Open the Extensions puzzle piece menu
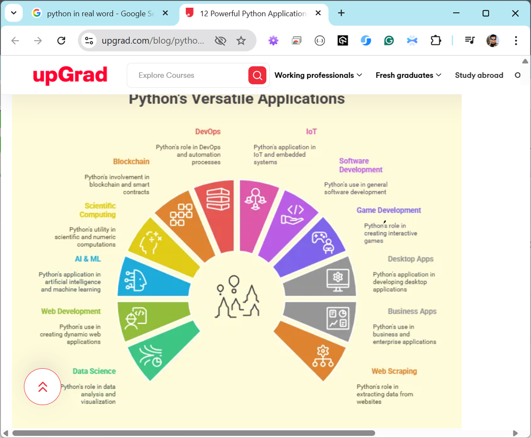This screenshot has height=438, width=531. pos(436,41)
